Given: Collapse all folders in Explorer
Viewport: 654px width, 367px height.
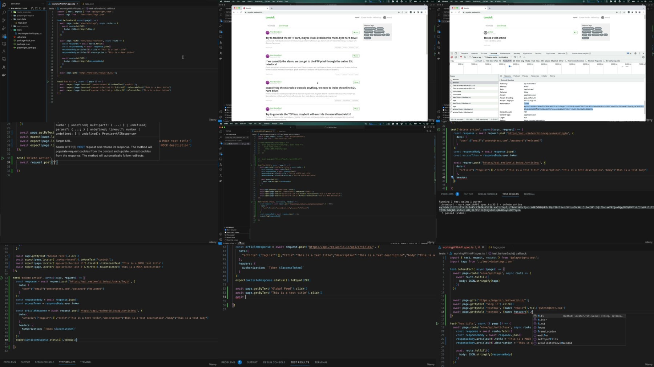Looking at the screenshot, I should 44,8.
